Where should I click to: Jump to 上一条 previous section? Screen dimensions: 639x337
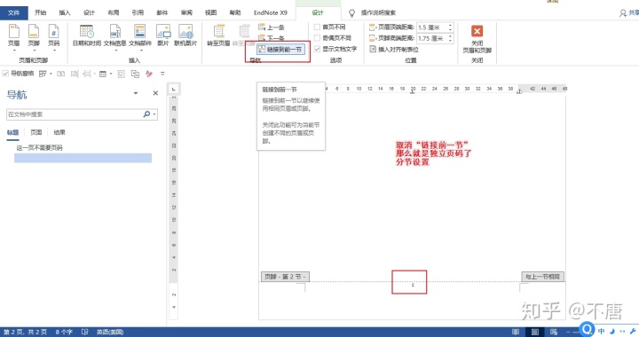[272, 27]
